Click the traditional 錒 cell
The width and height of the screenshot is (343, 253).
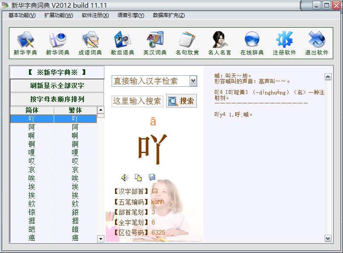click(x=75, y=144)
